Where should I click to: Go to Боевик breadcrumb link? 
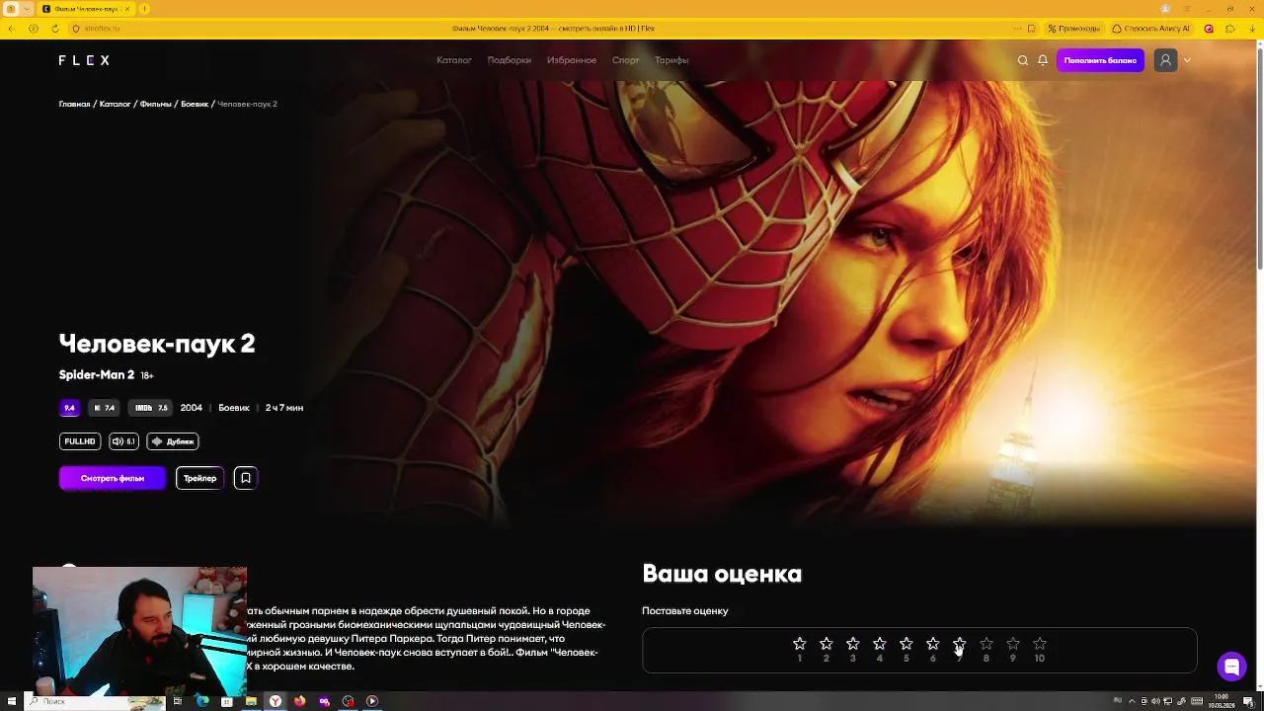coord(195,104)
